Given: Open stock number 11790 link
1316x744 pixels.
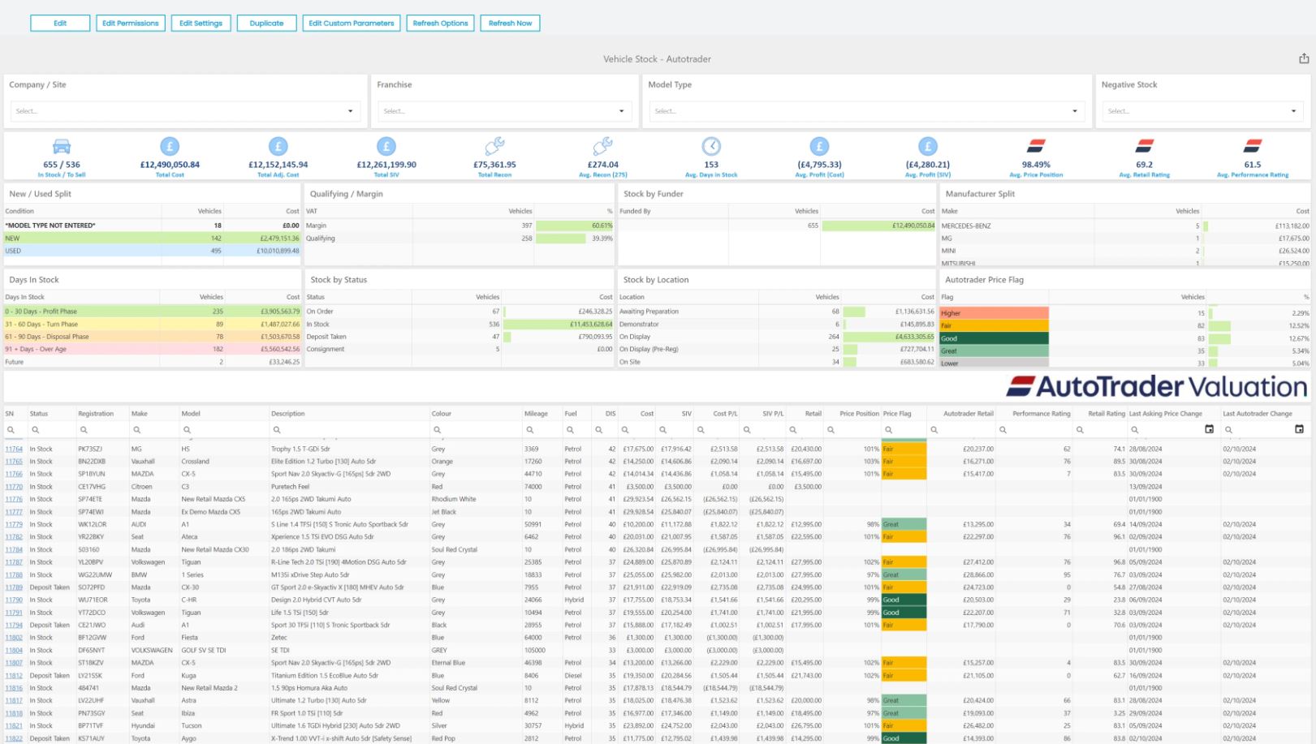Looking at the screenshot, I should (x=14, y=600).
